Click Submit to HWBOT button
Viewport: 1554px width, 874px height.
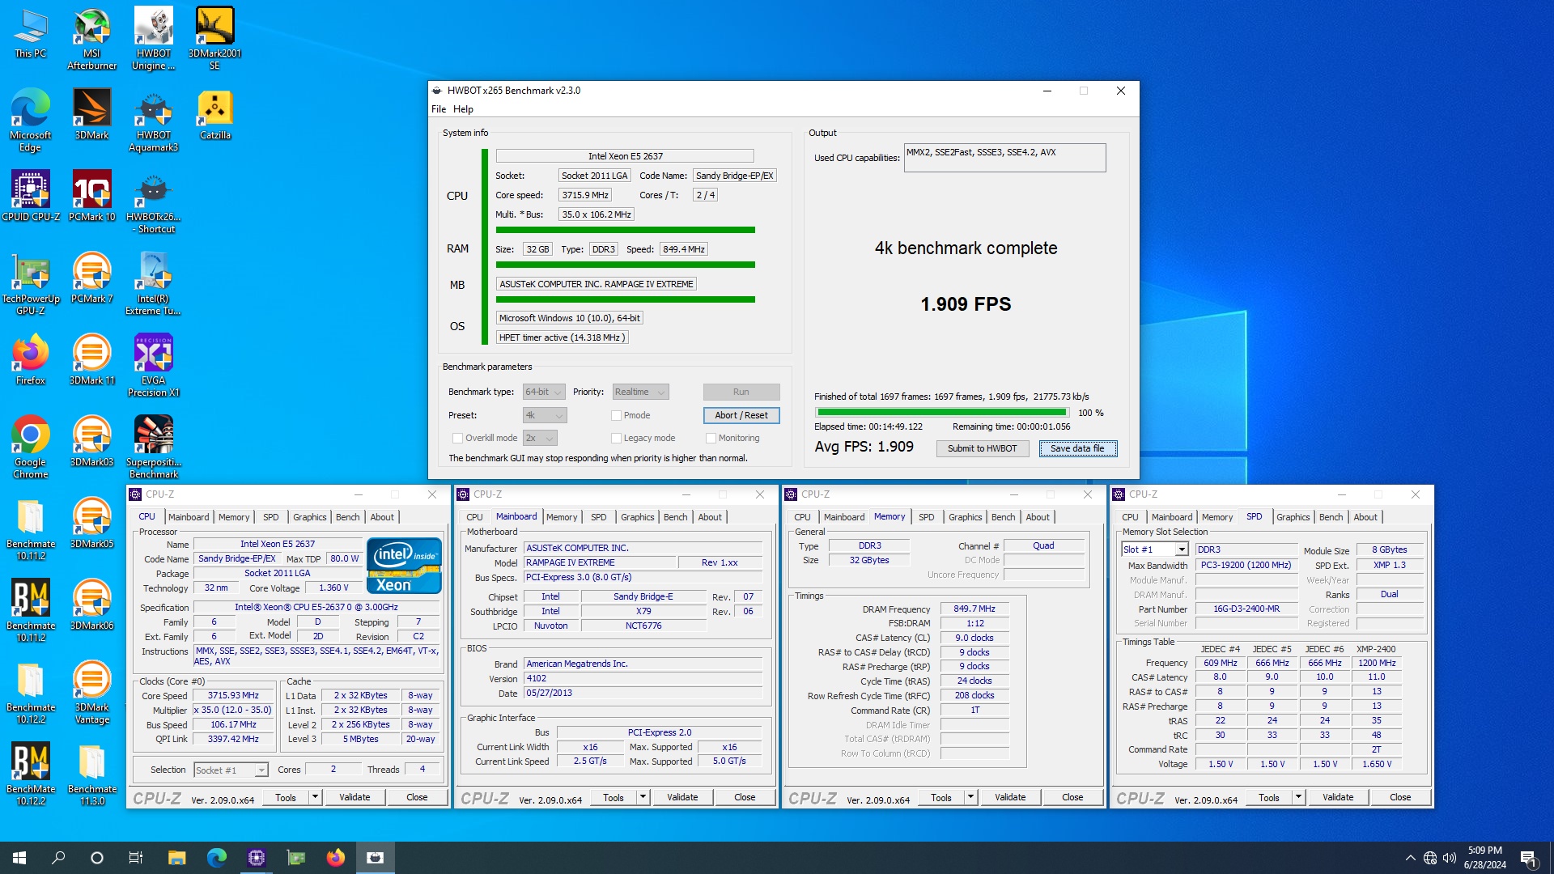click(x=982, y=448)
